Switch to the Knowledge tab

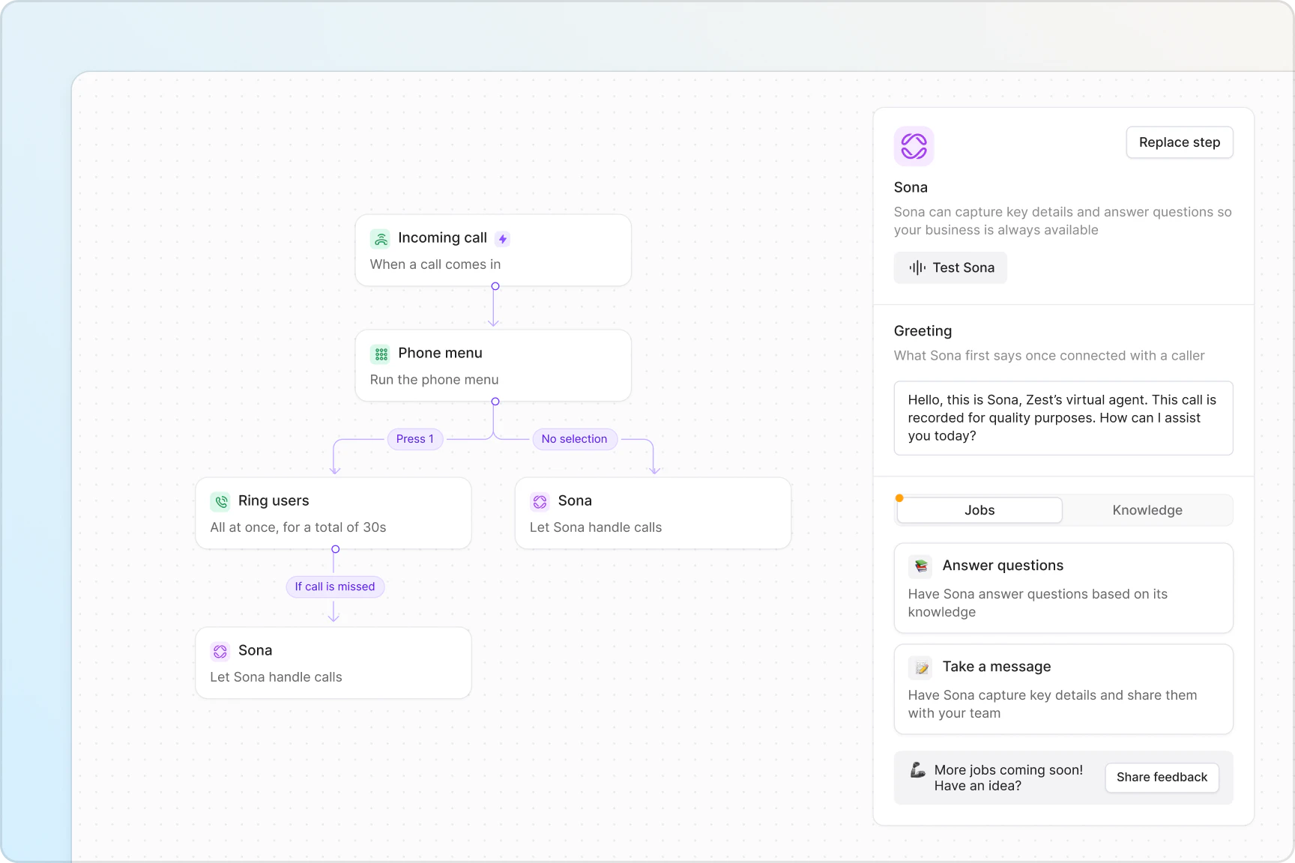1147,510
